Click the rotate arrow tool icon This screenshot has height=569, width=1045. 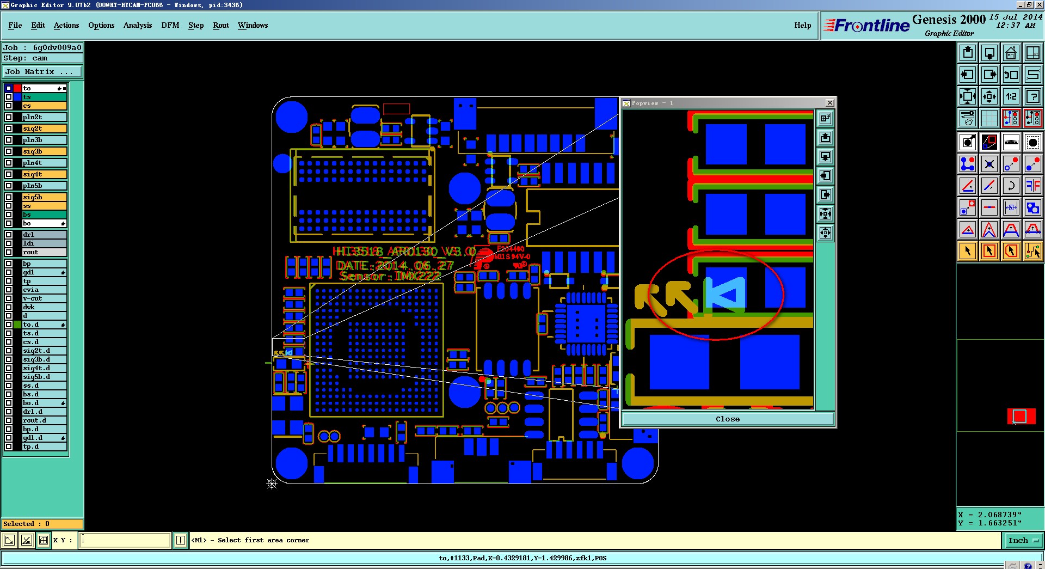1011,186
